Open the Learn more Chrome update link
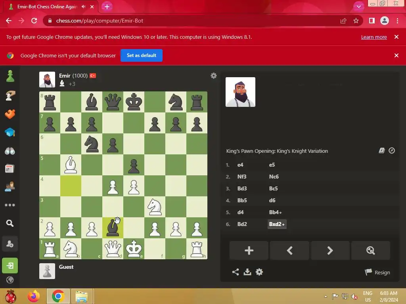This screenshot has width=406, height=304. point(374,37)
